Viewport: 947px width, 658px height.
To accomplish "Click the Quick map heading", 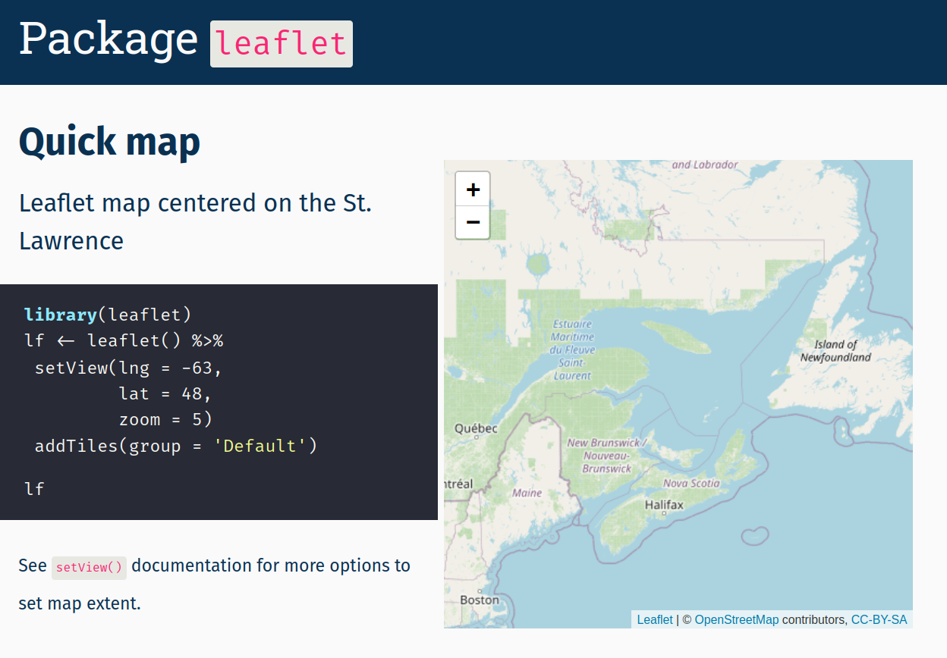I will click(109, 142).
